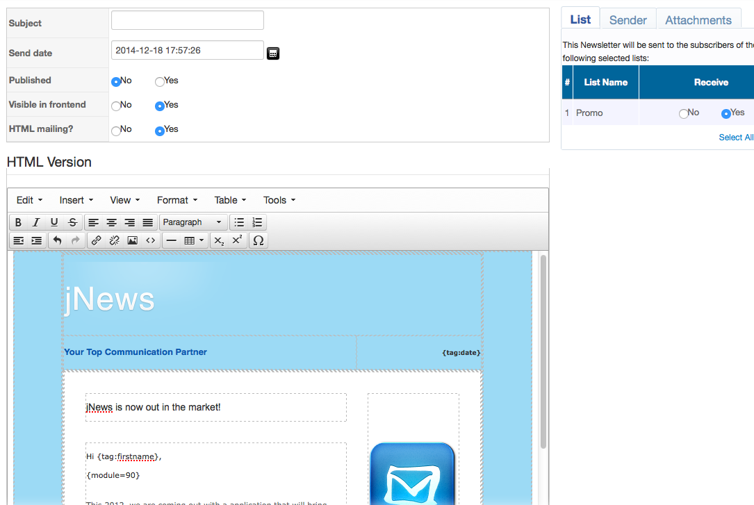This screenshot has height=505, width=754.
Task: Open the Format menu
Action: coord(177,200)
